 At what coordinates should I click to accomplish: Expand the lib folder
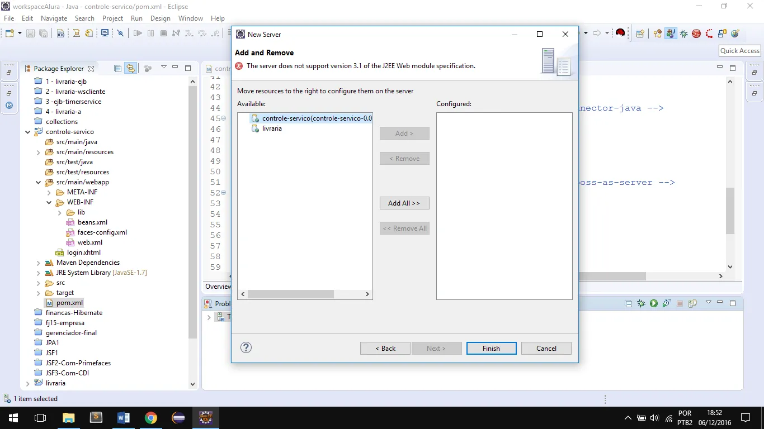(x=60, y=212)
